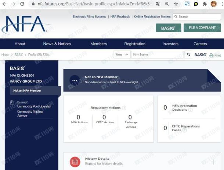Expand History Details with the plus icon
The height and width of the screenshot is (170, 224).
click(213, 162)
